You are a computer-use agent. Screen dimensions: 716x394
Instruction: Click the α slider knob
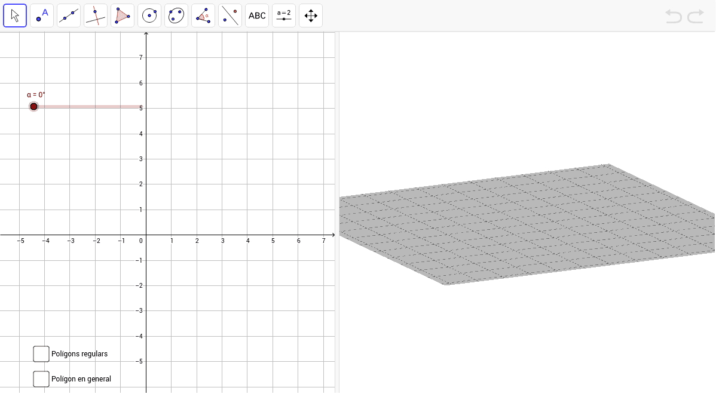34,107
